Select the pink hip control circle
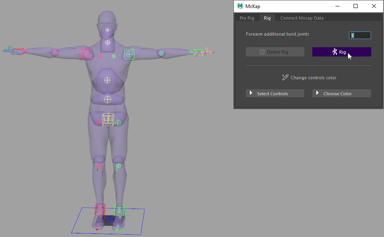 pyautogui.click(x=99, y=122)
